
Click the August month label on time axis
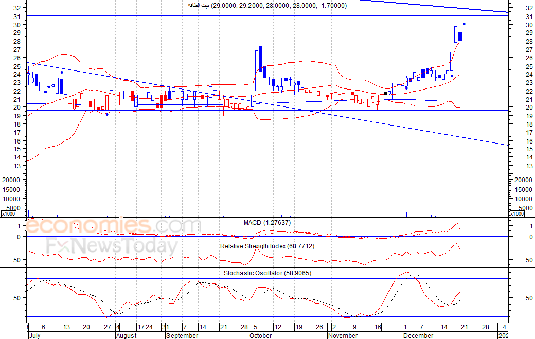coord(126,335)
